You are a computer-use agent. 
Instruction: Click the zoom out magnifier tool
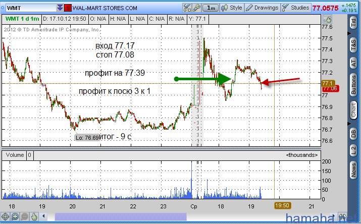coord(24,216)
